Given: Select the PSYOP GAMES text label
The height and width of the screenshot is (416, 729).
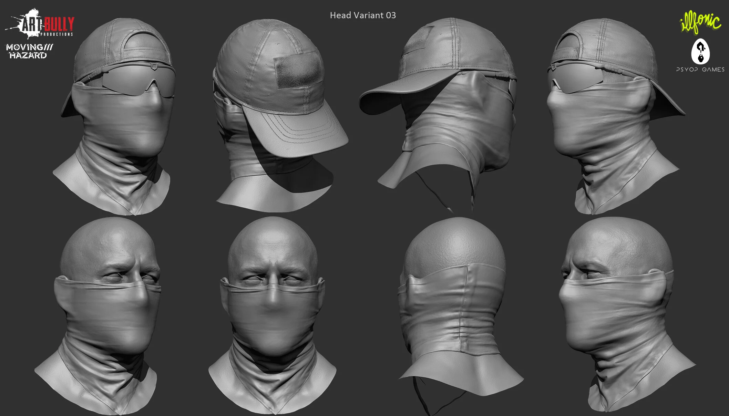Looking at the screenshot, I should [700, 70].
